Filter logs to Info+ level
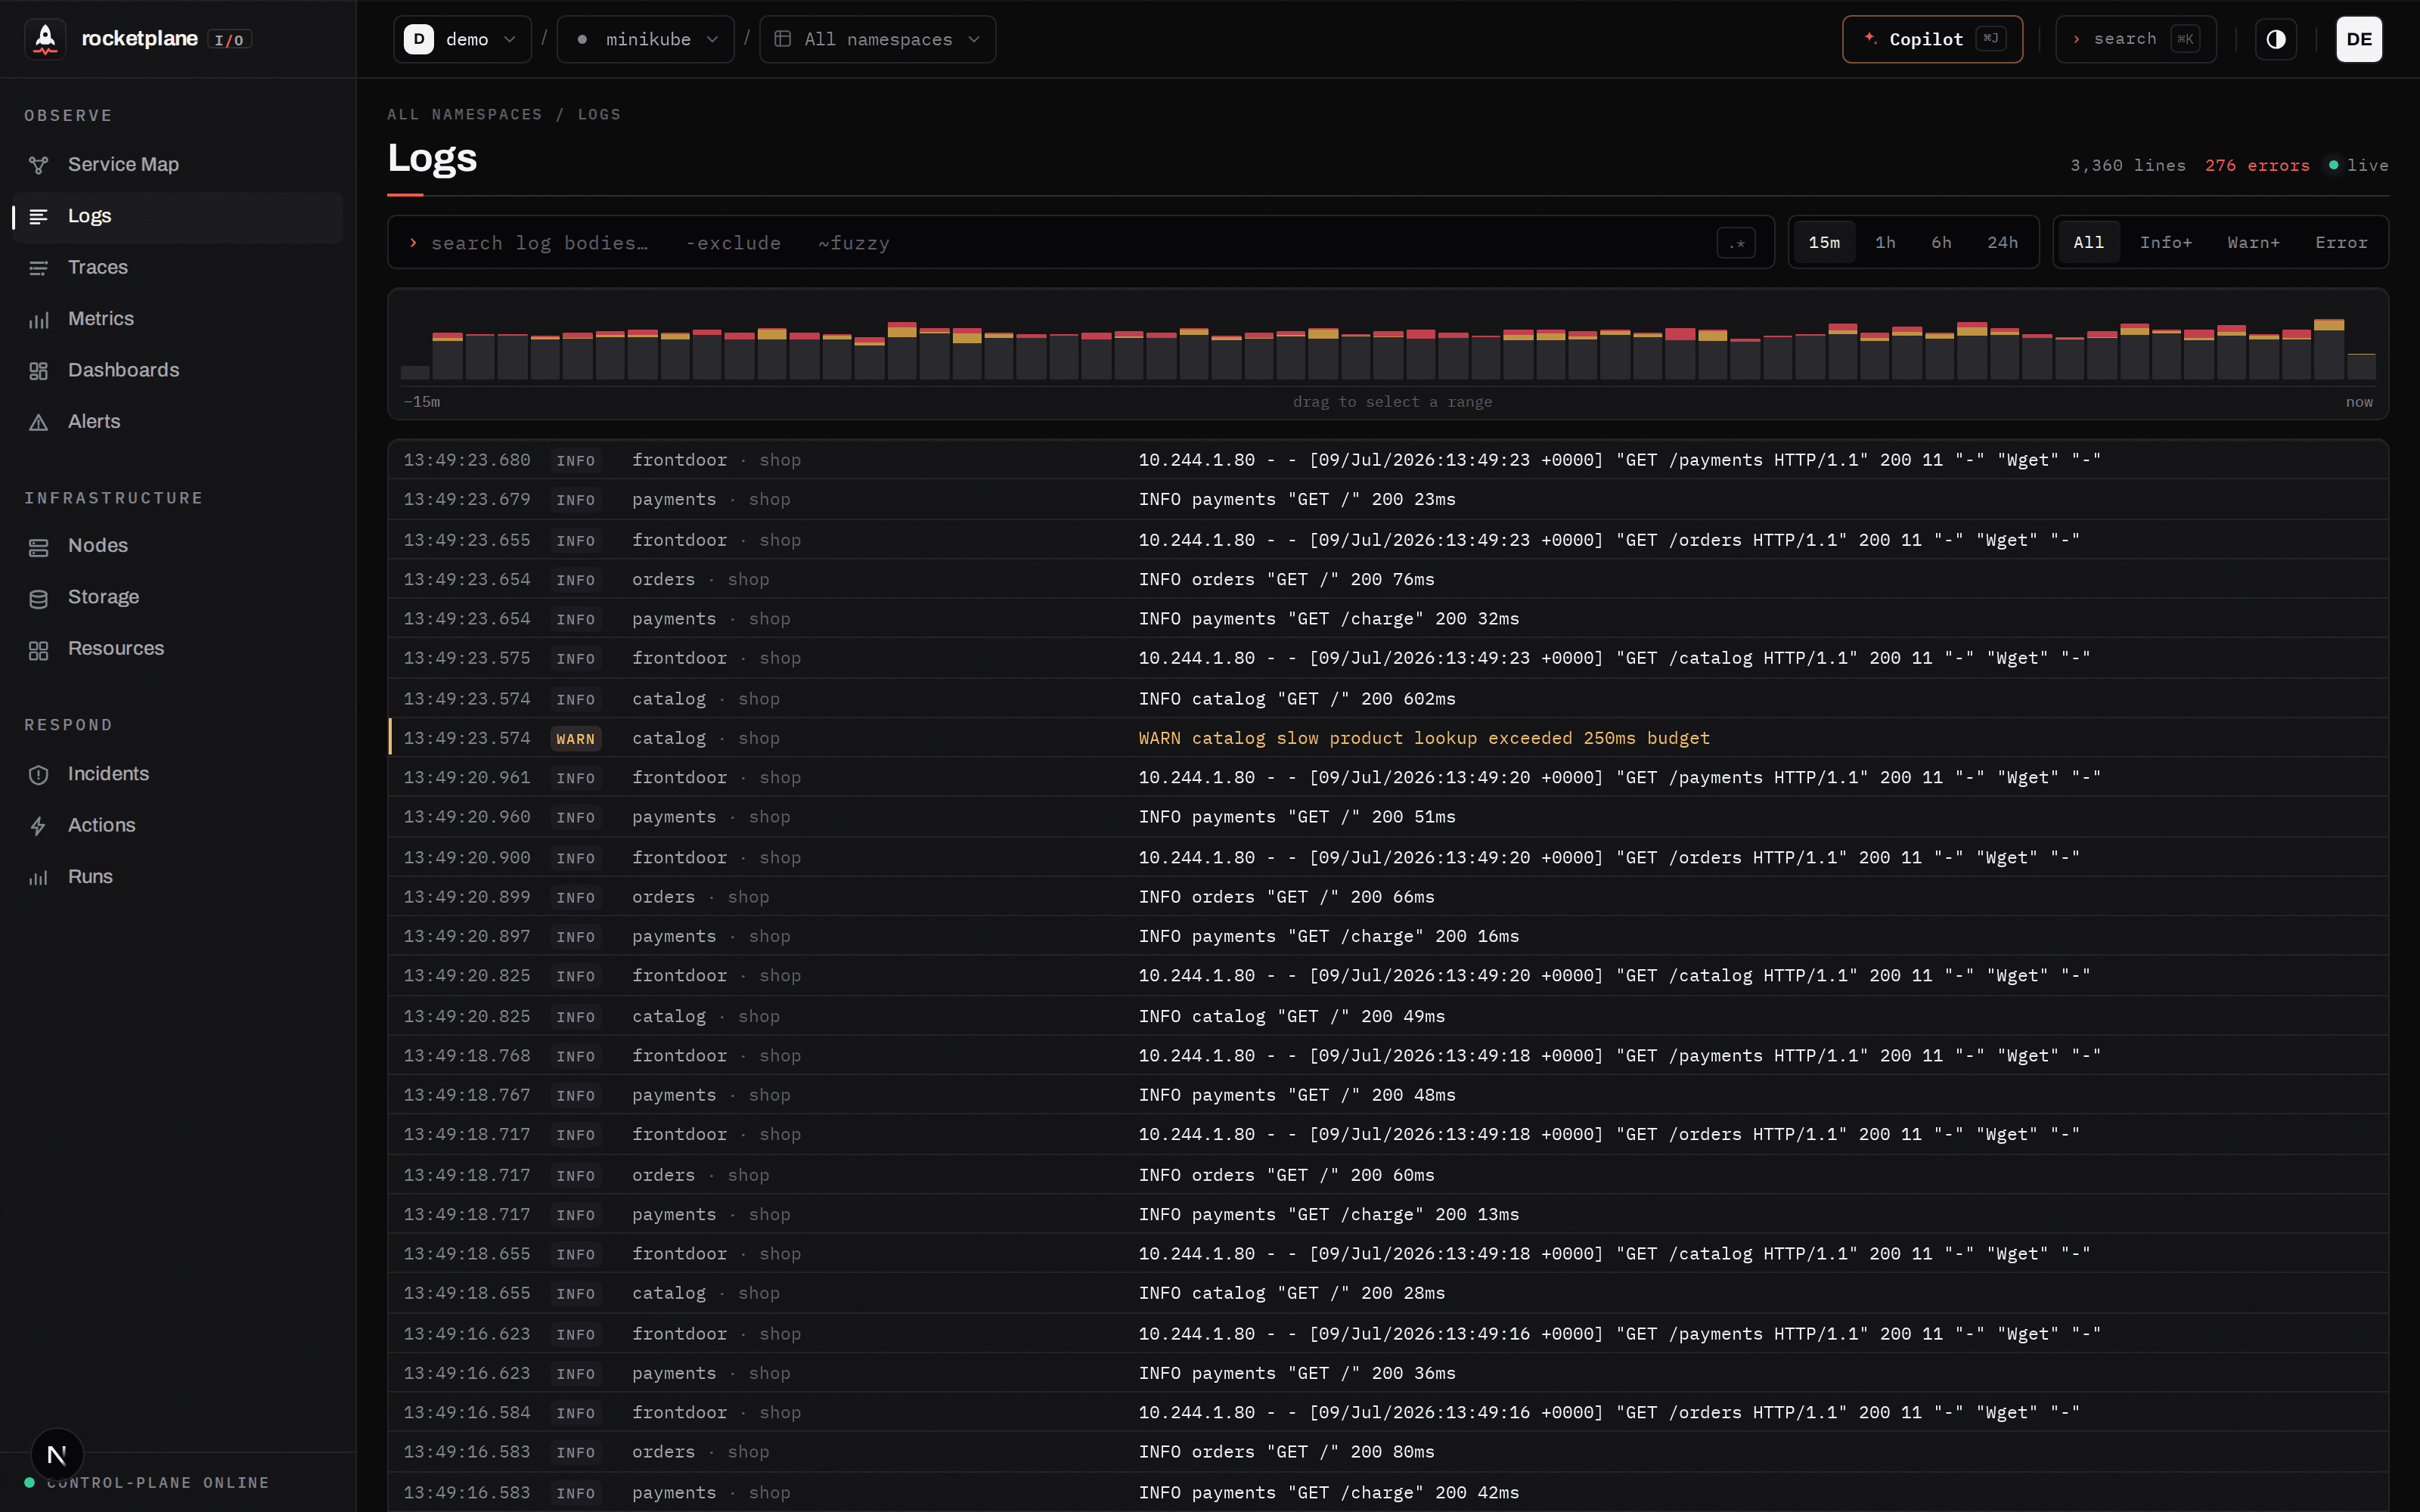Screen dimensions: 2420x1512 pyautogui.click(x=2165, y=243)
